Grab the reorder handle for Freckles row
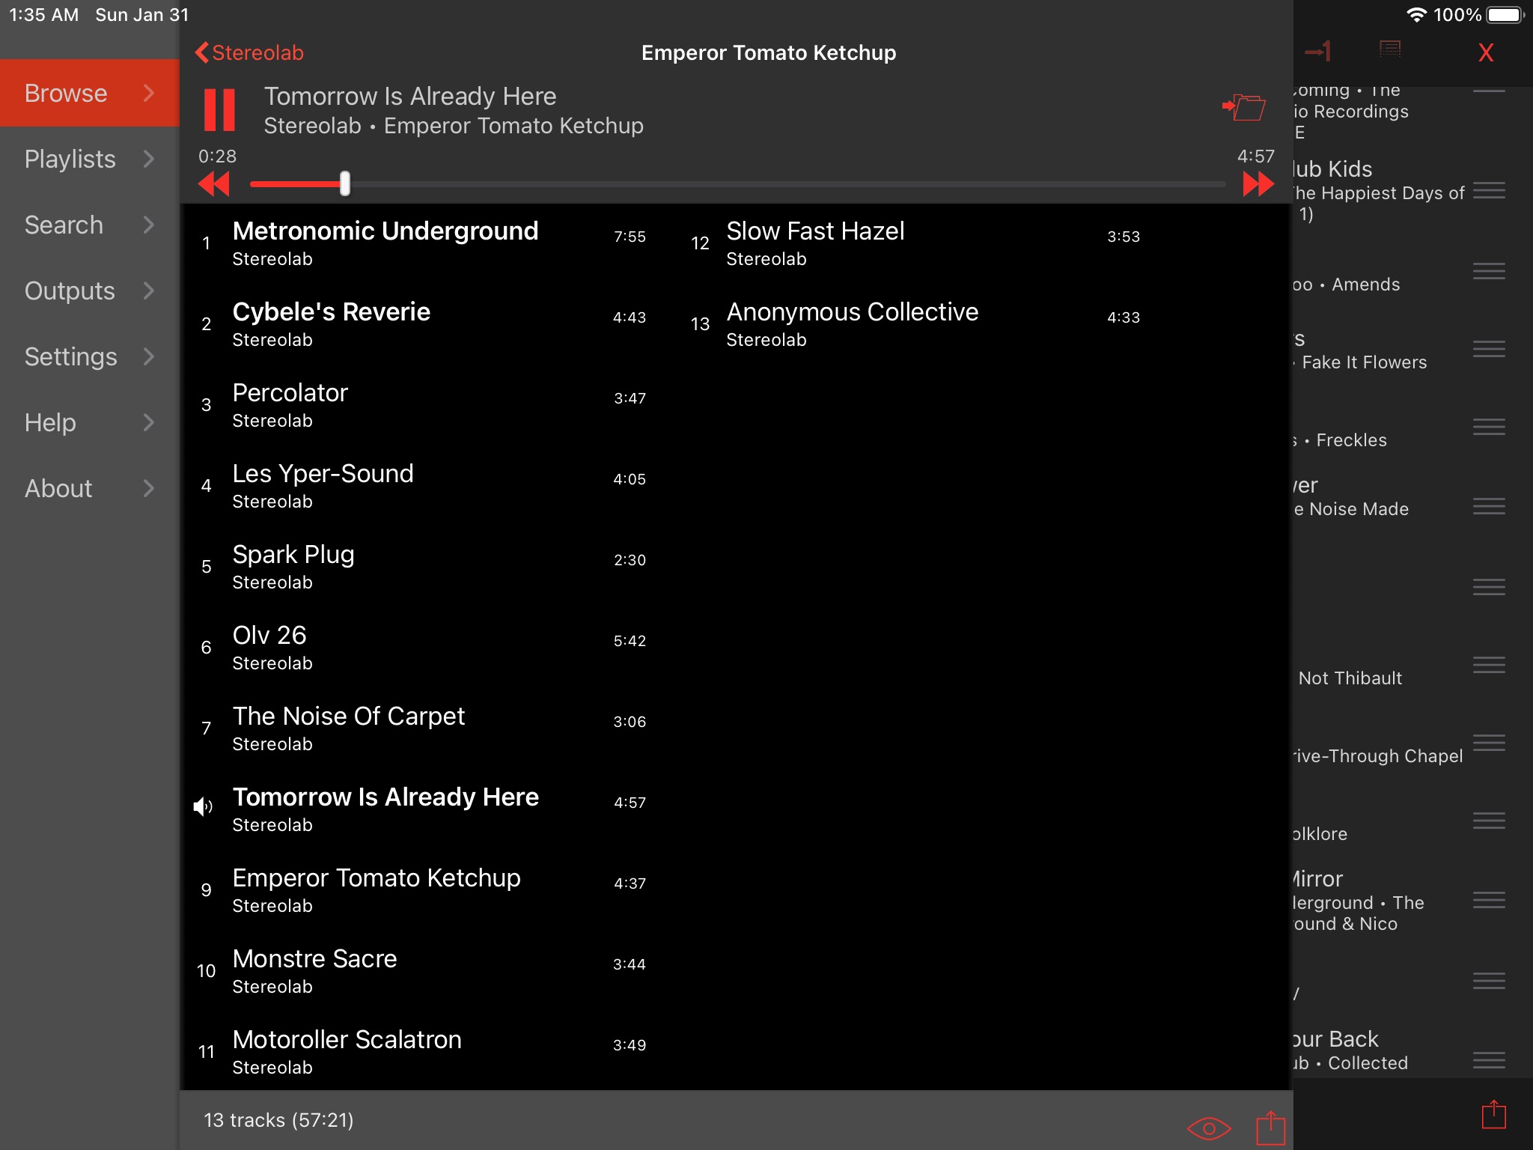The height and width of the screenshot is (1150, 1533). click(x=1489, y=427)
